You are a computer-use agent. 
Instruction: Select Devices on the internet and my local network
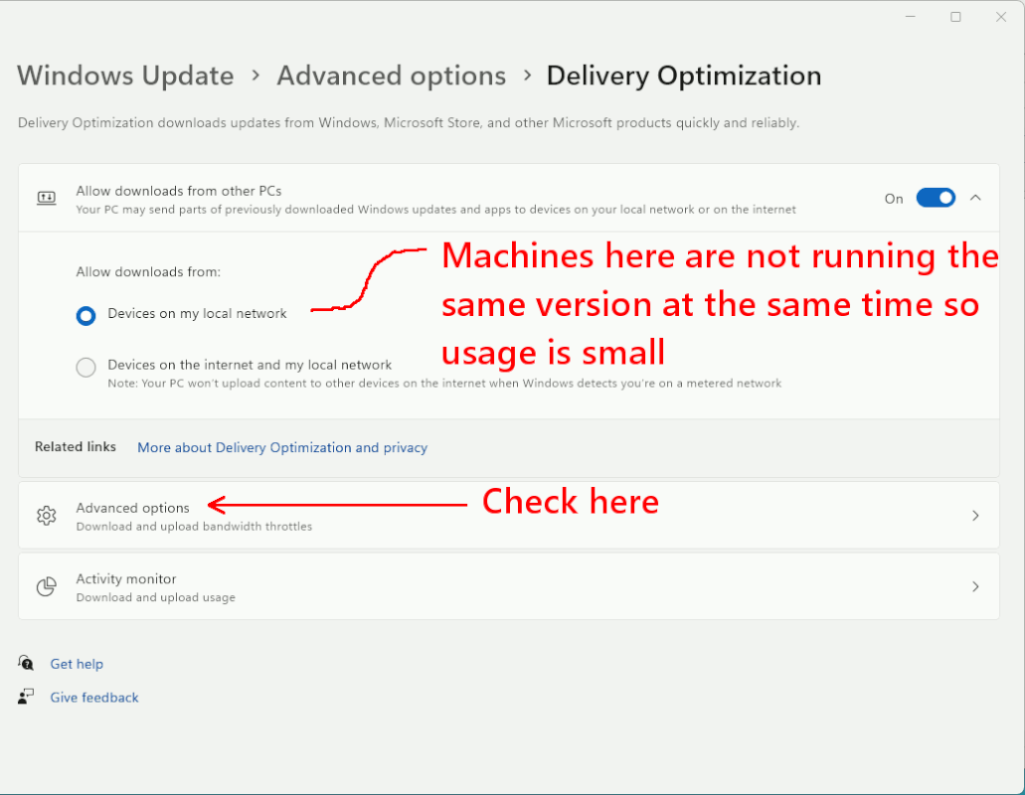coord(85,367)
